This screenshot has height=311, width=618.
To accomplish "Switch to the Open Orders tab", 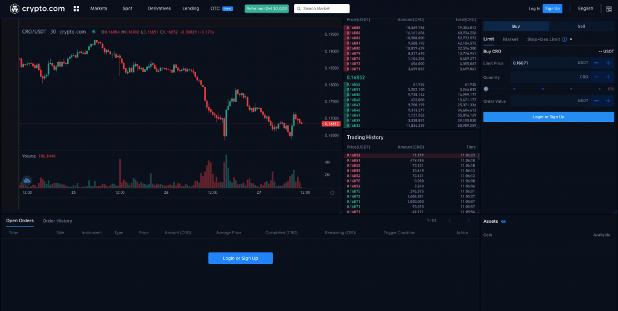I will click(20, 221).
